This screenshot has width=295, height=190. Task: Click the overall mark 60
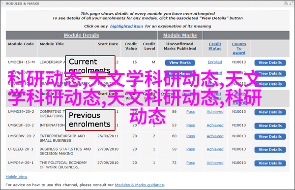click(x=174, y=136)
